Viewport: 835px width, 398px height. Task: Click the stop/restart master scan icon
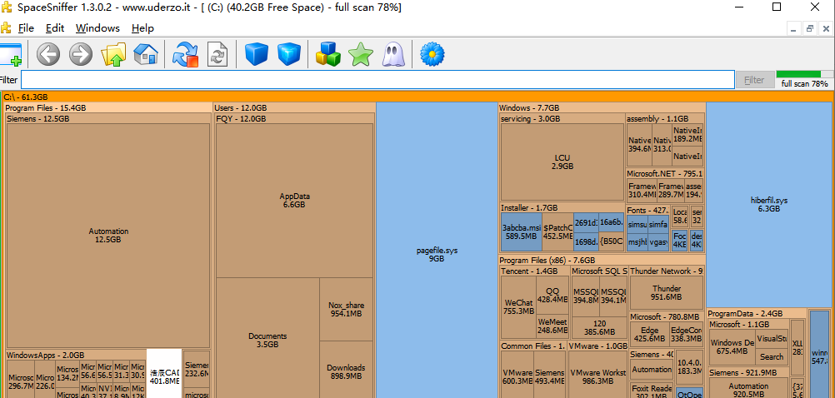point(185,54)
